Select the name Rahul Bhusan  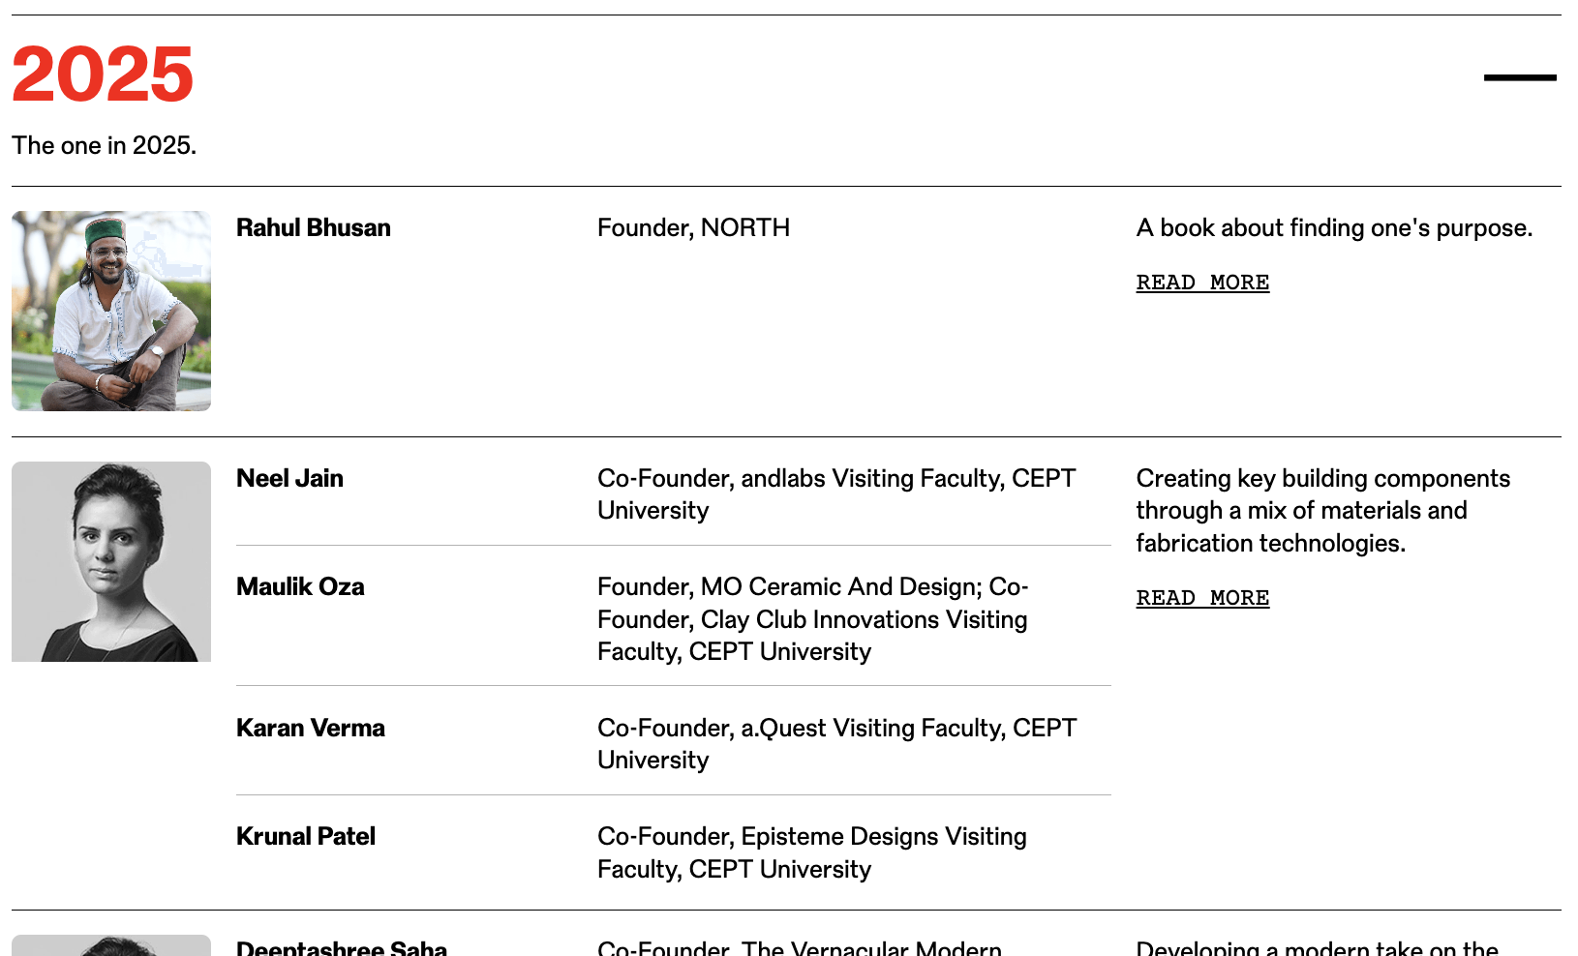314,227
